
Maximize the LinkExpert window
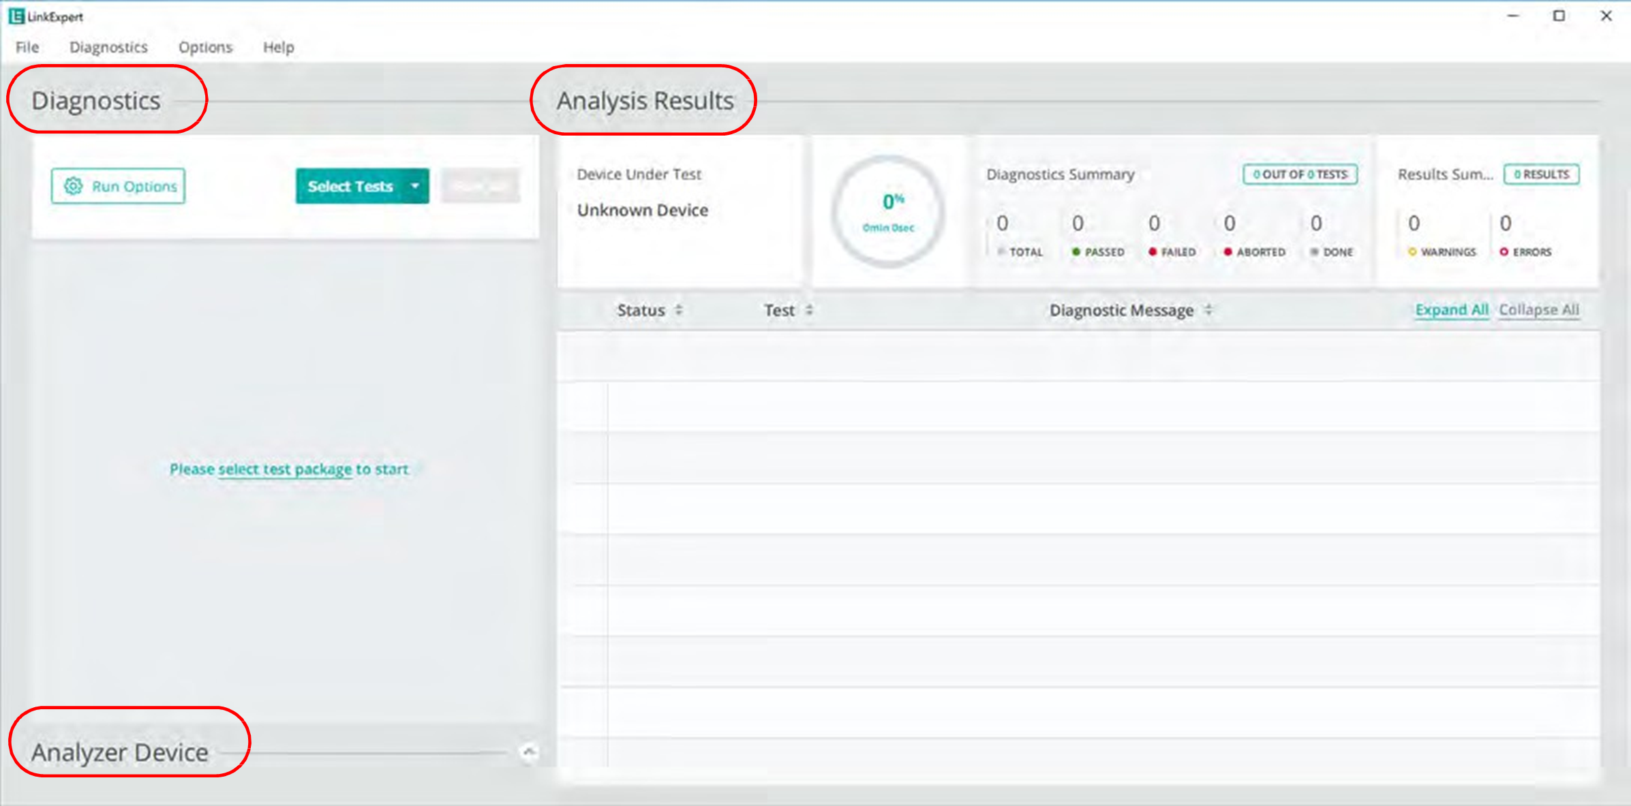pos(1559,16)
